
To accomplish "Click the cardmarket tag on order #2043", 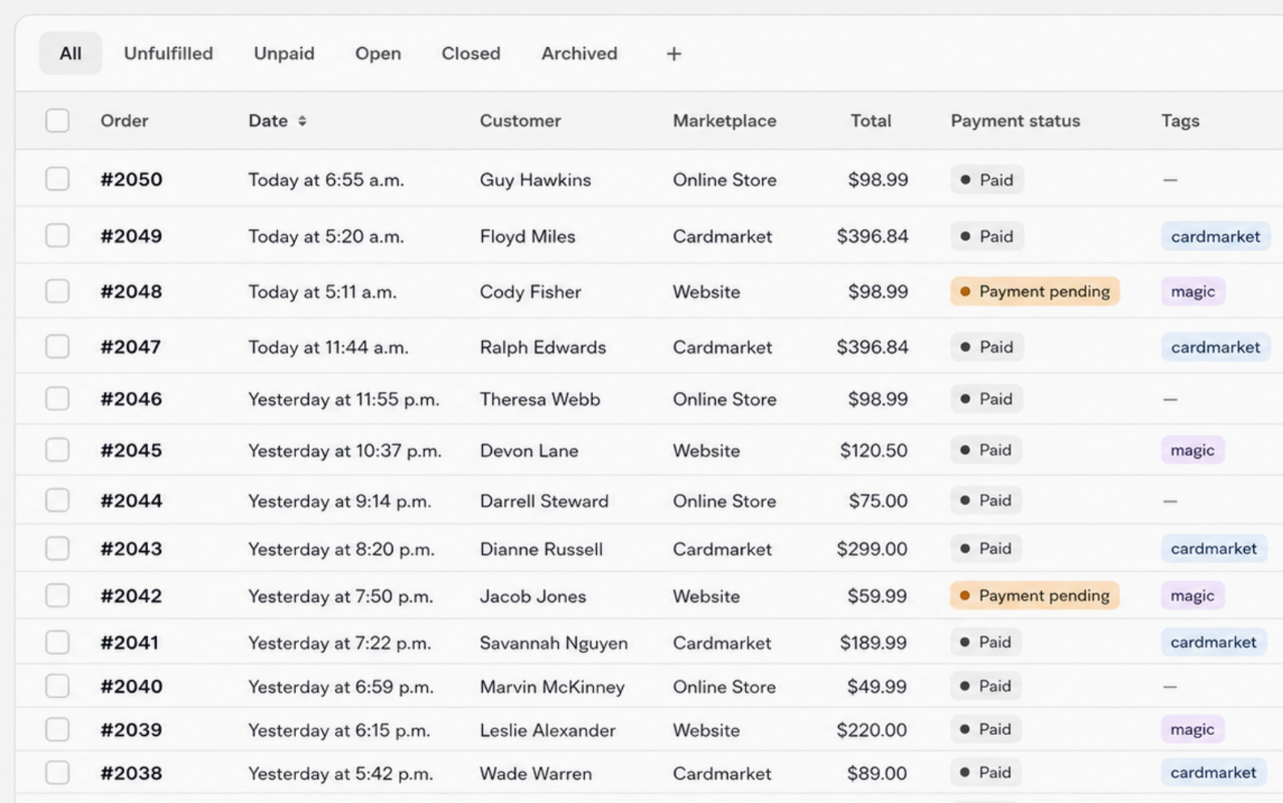I will [1213, 549].
